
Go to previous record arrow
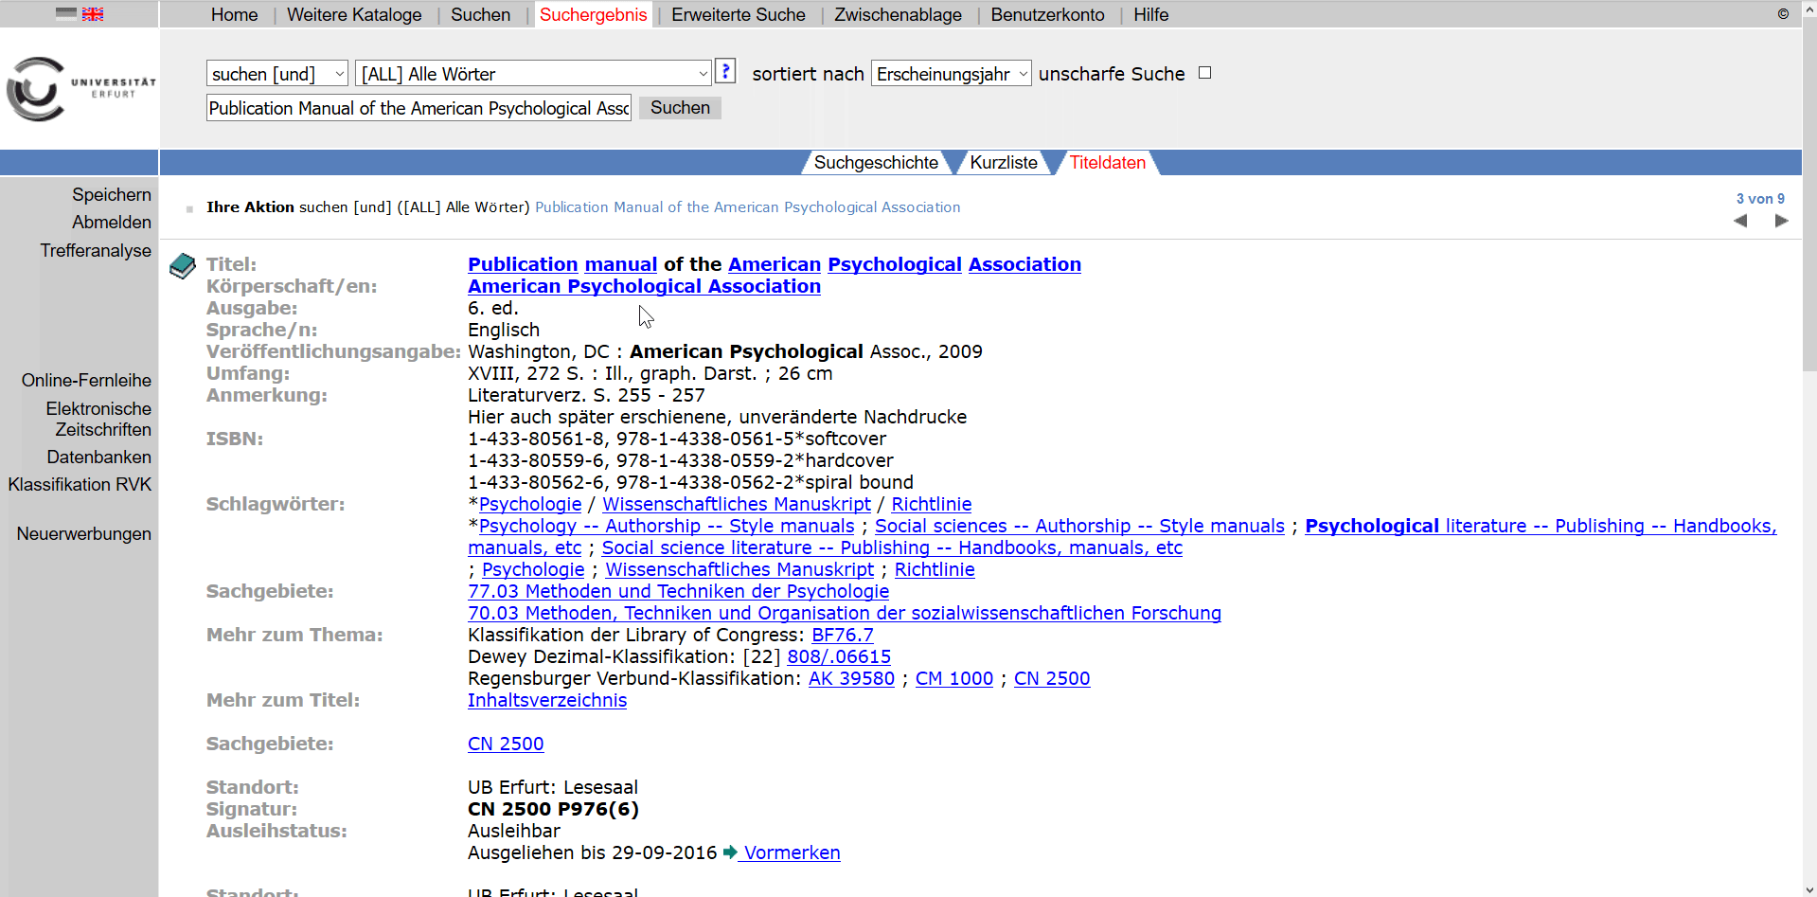[1740, 221]
